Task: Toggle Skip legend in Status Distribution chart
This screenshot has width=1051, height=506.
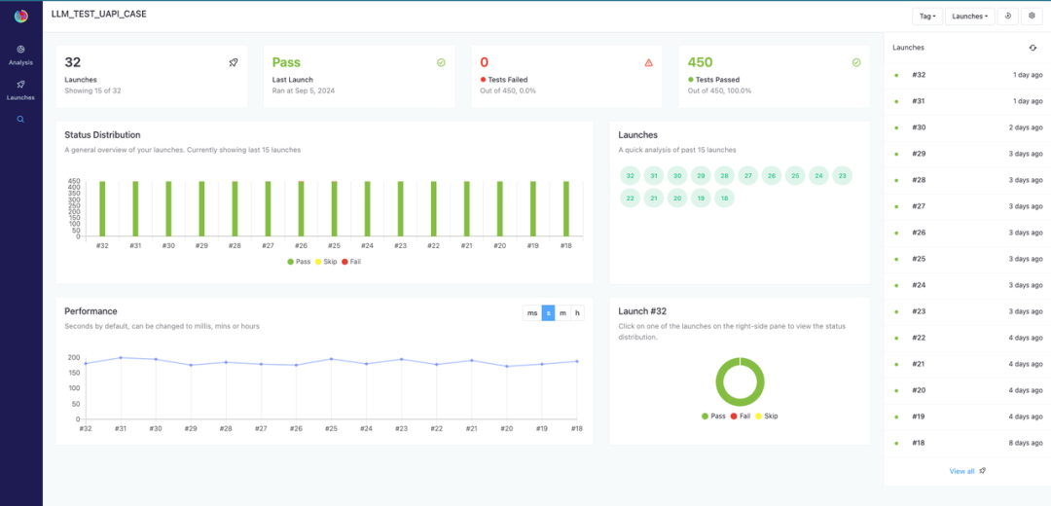Action: pos(326,262)
